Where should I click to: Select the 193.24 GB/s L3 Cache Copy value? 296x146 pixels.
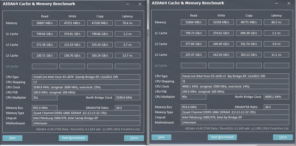[x=100, y=56]
